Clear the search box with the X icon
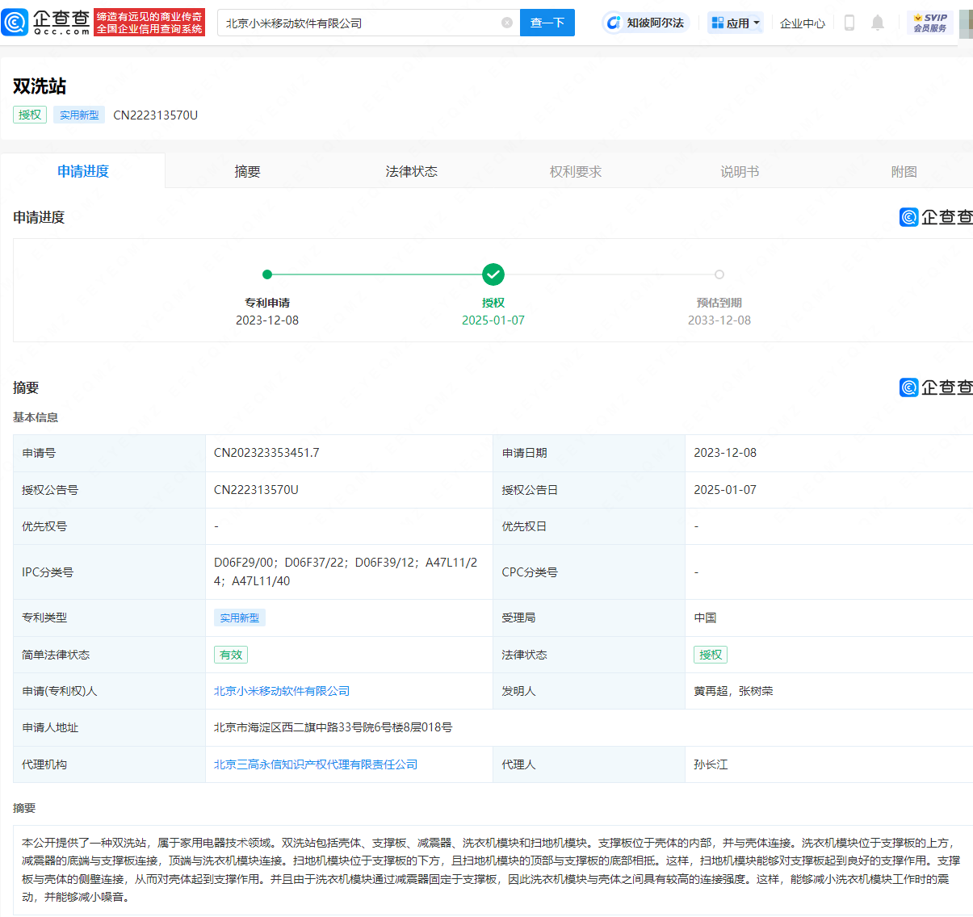Screen dimensions: 973x917 [507, 23]
